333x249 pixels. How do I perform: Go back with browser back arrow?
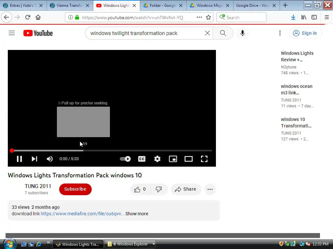7,17
